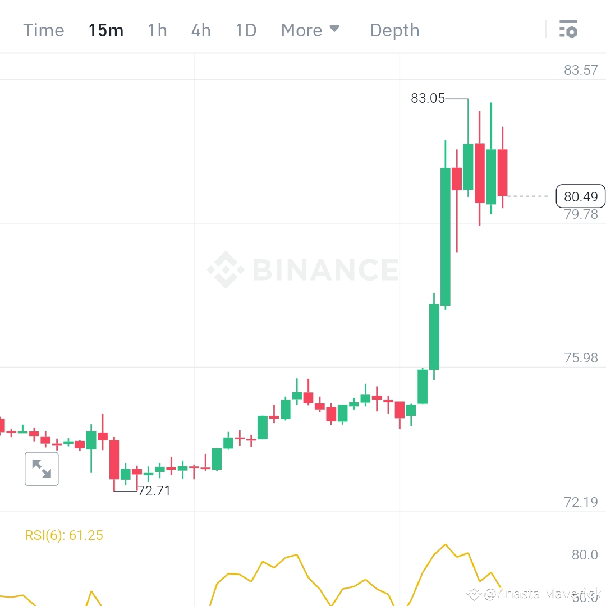Activate the 4h interval toggle

[200, 30]
